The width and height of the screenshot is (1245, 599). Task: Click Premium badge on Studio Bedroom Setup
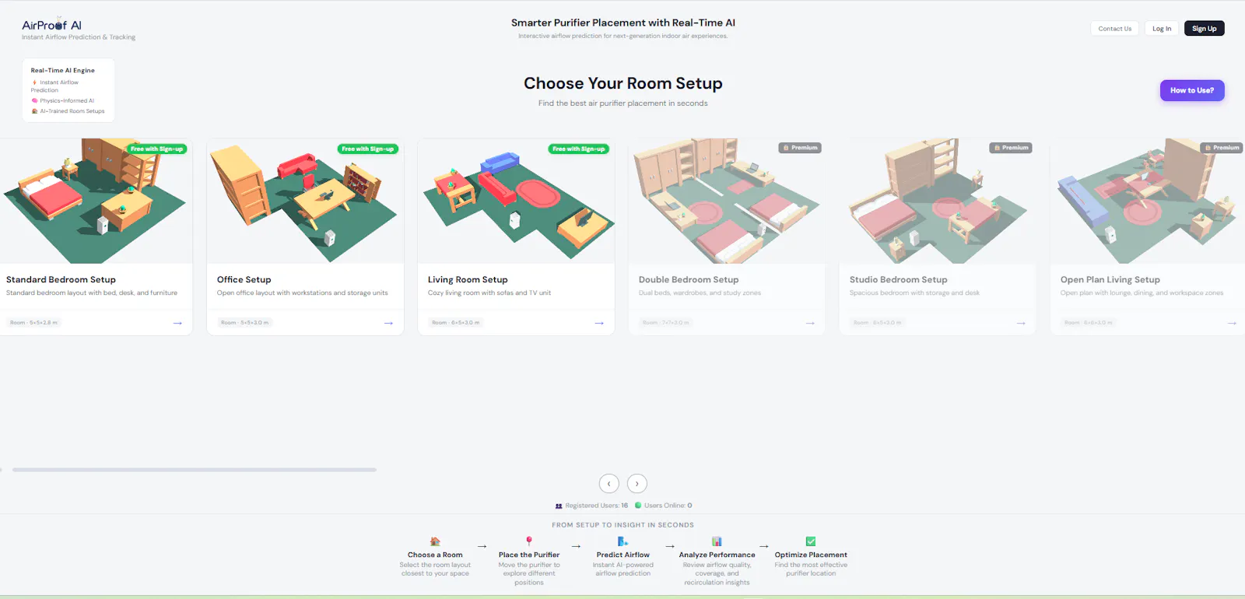(1011, 148)
